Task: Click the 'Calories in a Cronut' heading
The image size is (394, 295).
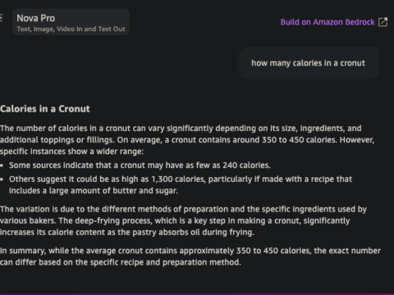Action: pyautogui.click(x=45, y=109)
